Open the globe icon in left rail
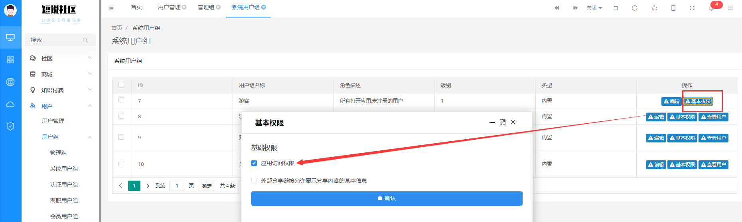 10,82
